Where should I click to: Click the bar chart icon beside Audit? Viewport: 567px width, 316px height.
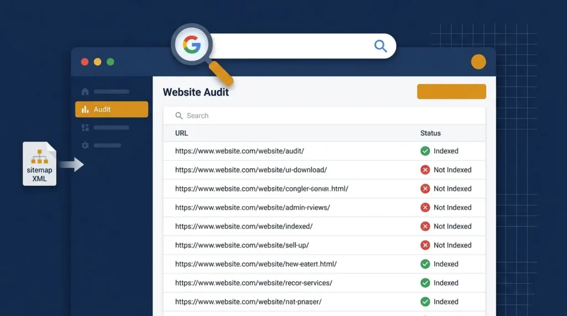[x=85, y=109]
